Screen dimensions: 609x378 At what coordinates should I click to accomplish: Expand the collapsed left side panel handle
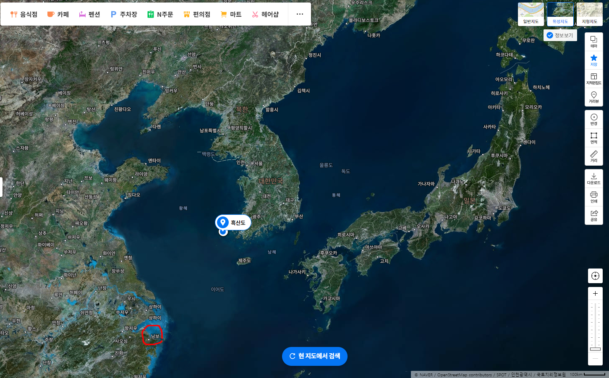point(1,187)
